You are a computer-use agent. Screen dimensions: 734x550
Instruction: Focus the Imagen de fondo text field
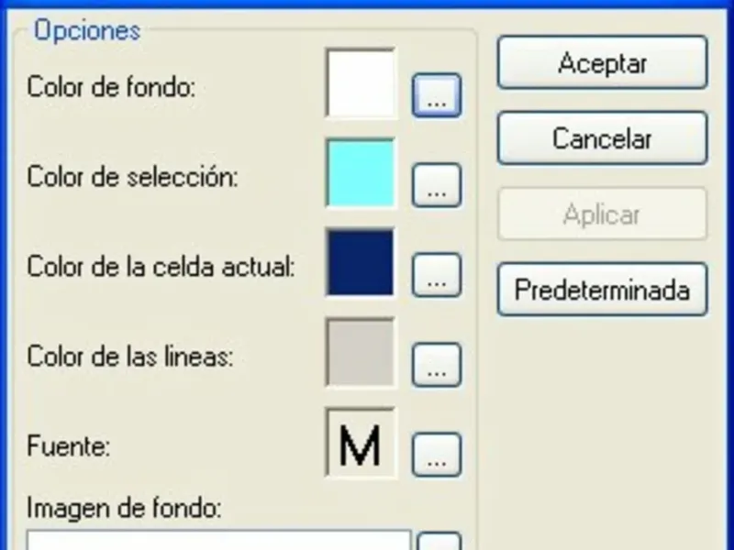click(218, 540)
